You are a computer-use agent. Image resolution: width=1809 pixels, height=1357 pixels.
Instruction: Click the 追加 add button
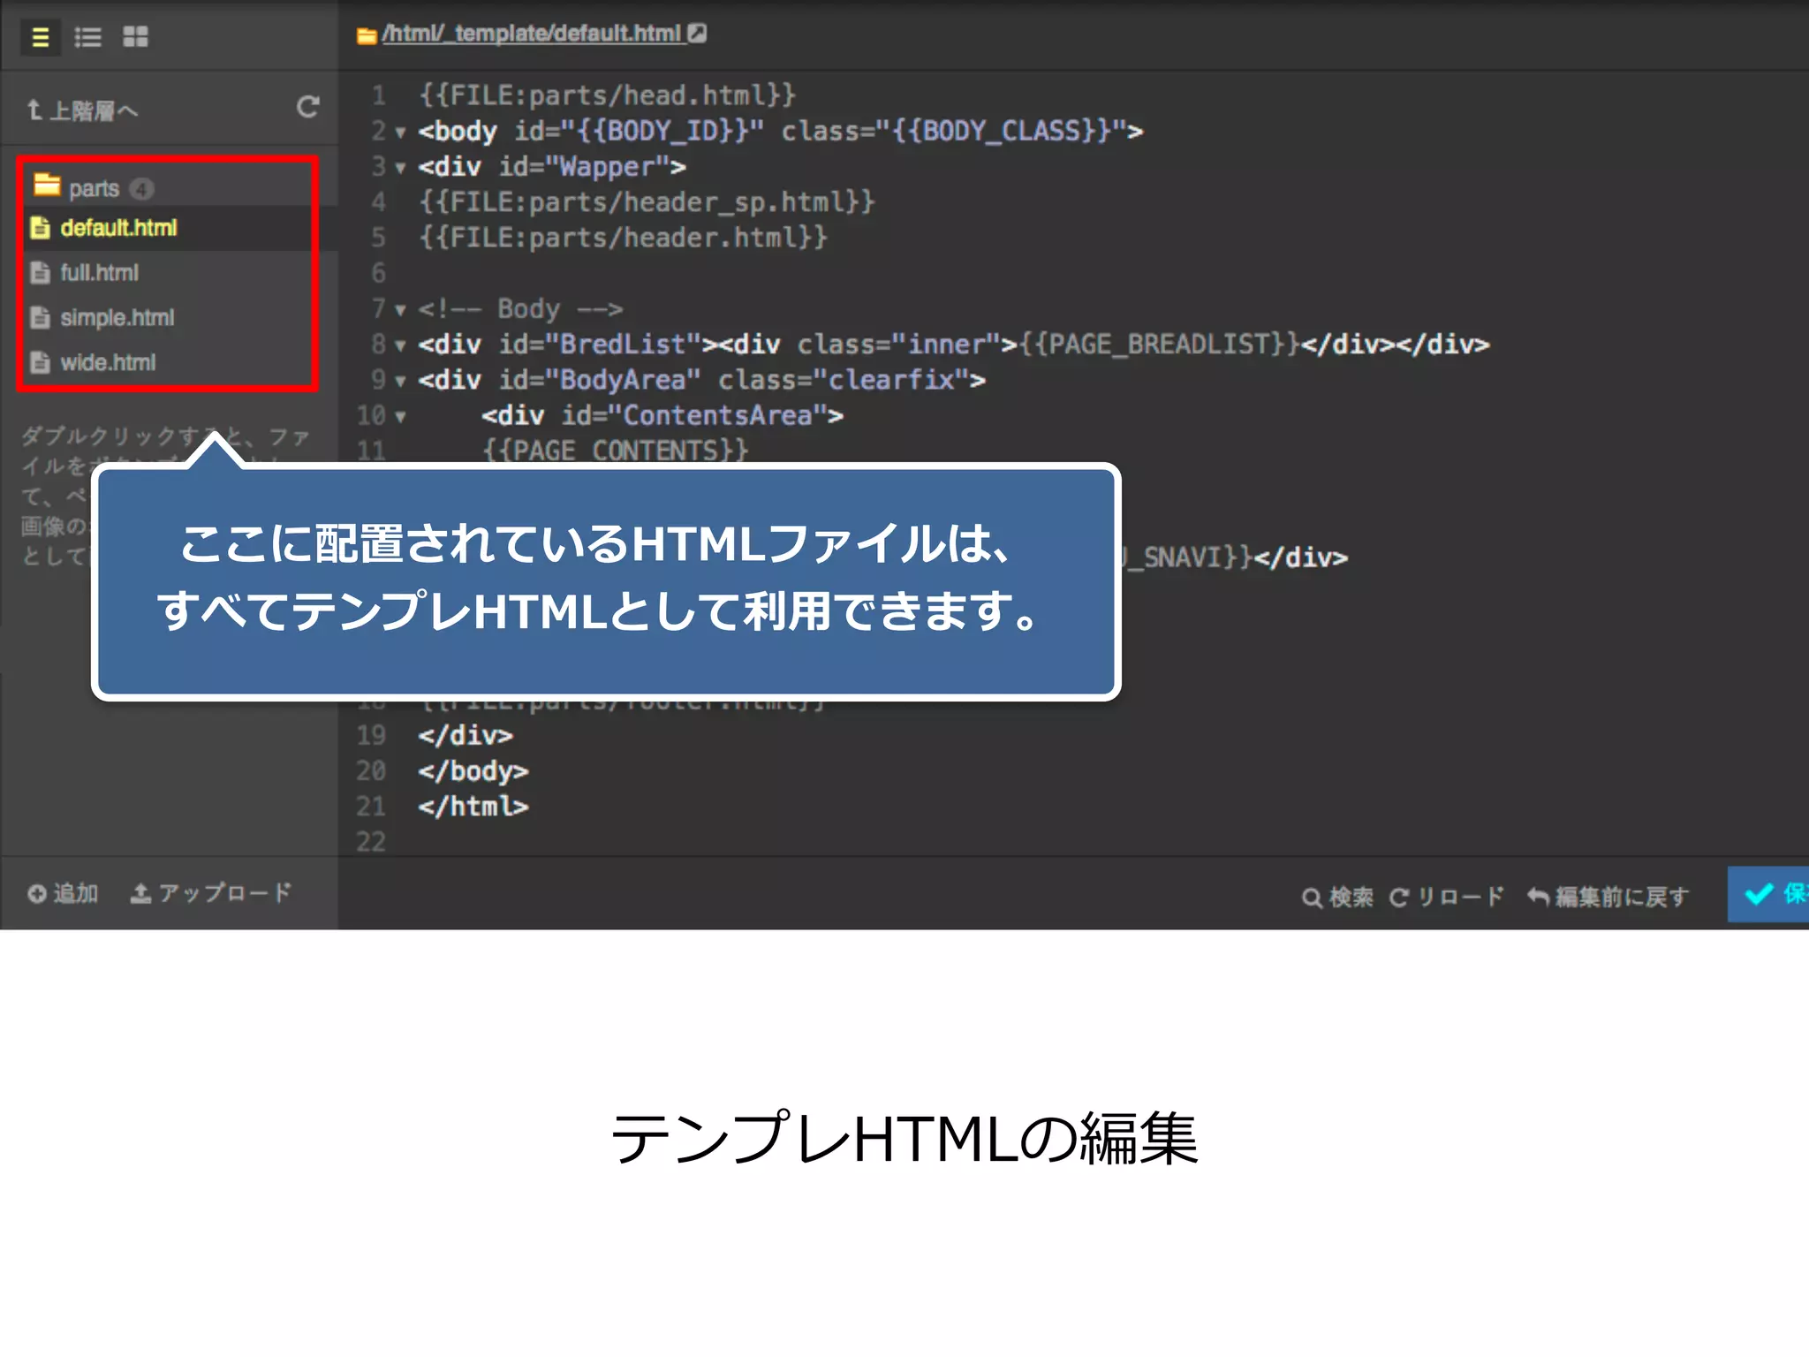coord(62,893)
